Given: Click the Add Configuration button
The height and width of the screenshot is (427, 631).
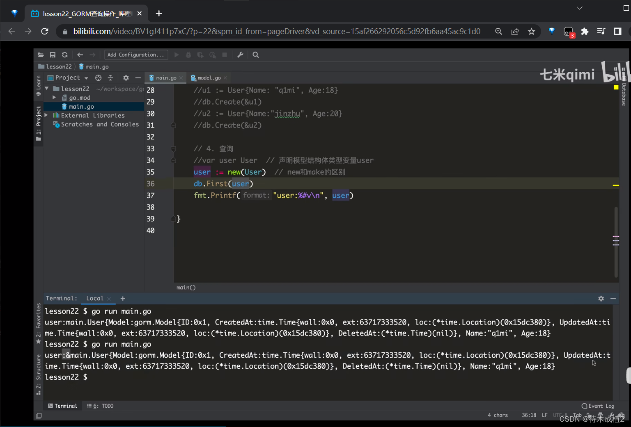Looking at the screenshot, I should [136, 55].
